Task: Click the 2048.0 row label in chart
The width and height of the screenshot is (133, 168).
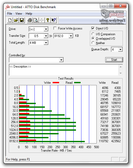Action: 14,134
